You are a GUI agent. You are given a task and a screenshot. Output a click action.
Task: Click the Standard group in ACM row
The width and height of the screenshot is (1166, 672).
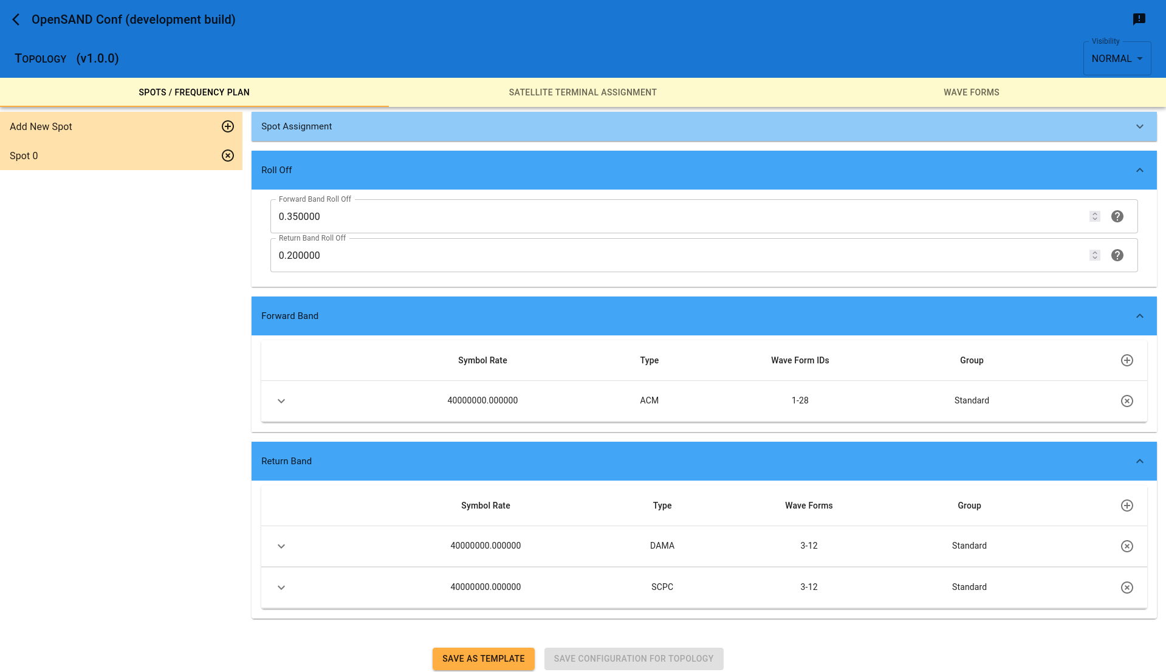point(972,400)
